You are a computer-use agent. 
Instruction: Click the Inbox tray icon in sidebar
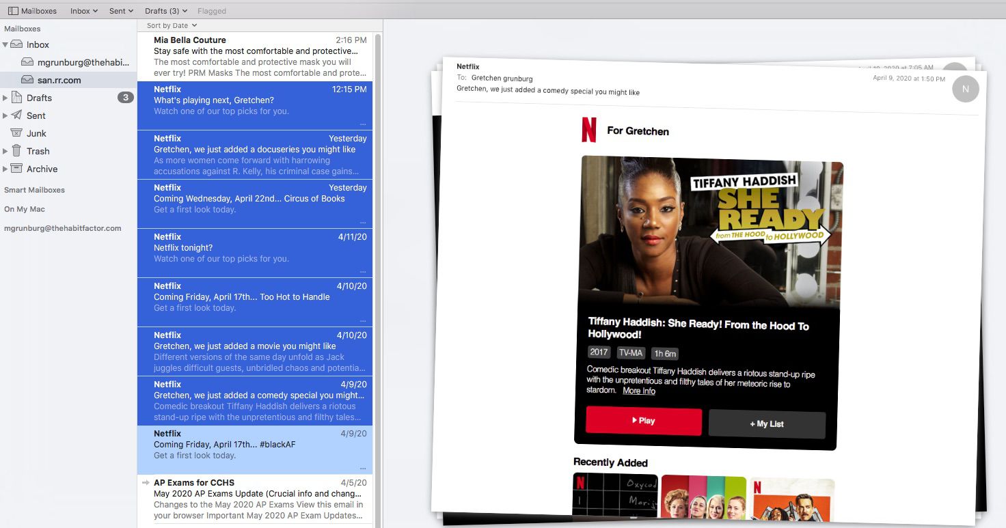pyautogui.click(x=16, y=44)
